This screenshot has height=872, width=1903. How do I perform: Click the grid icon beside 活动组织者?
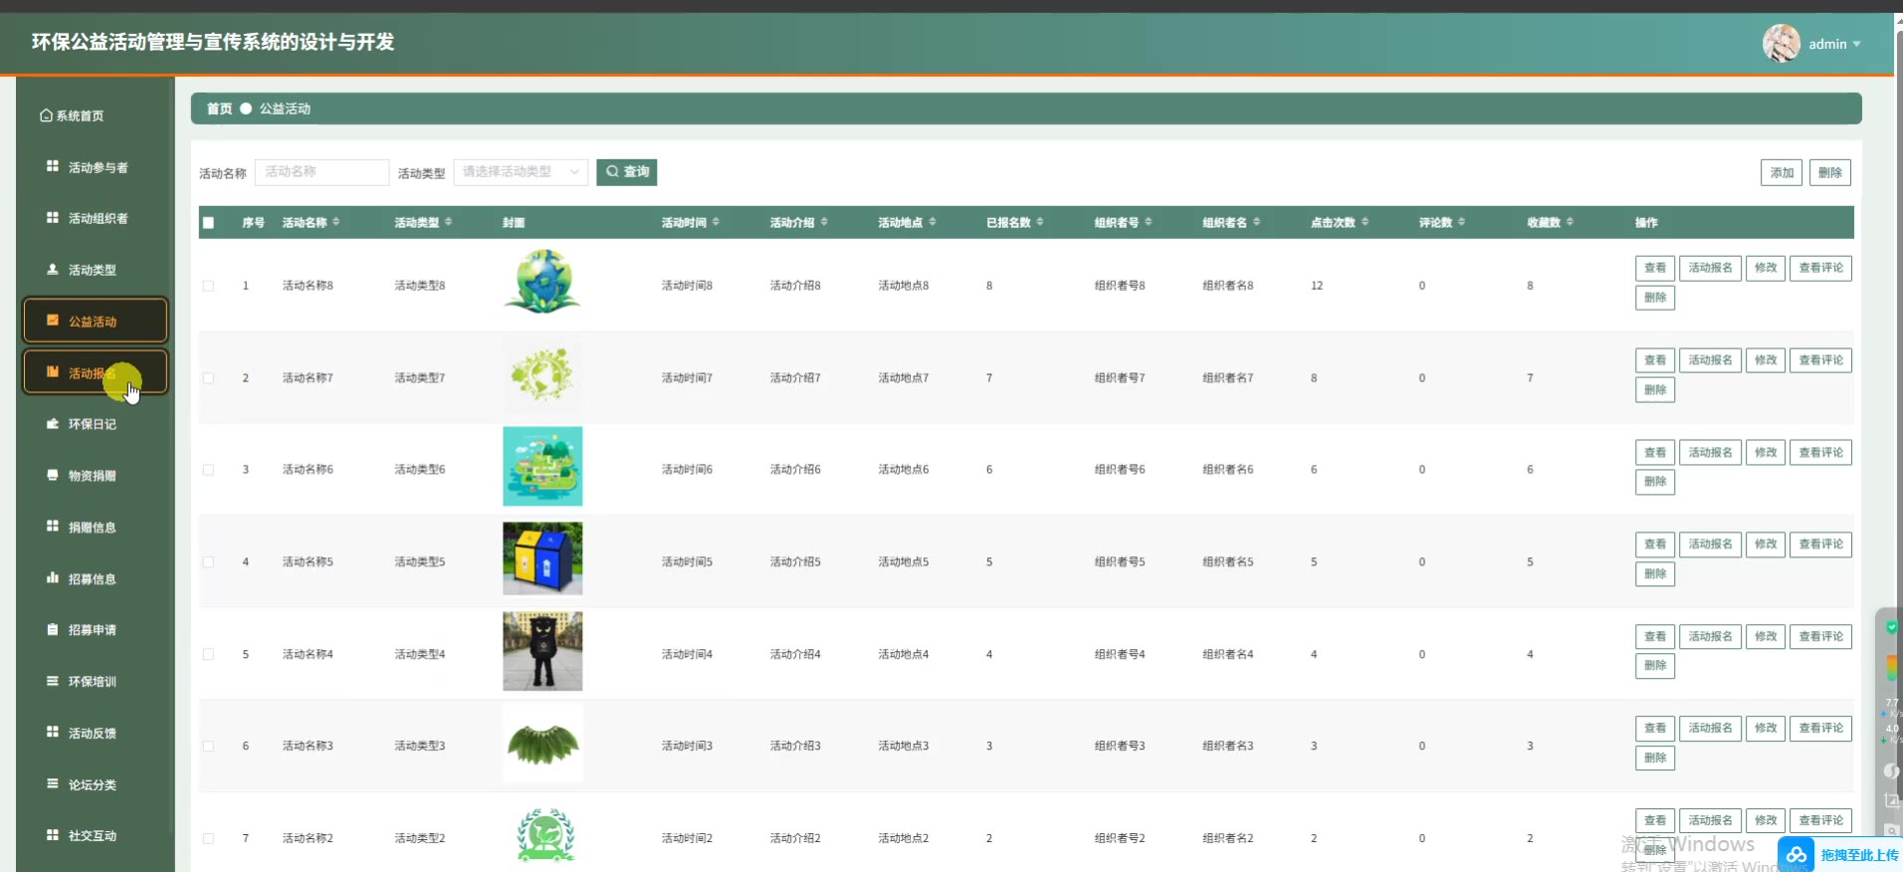pos(53,217)
